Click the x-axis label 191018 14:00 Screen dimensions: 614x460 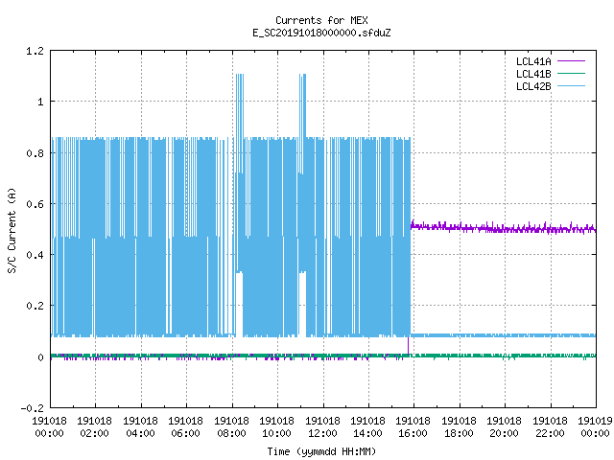tap(367, 427)
